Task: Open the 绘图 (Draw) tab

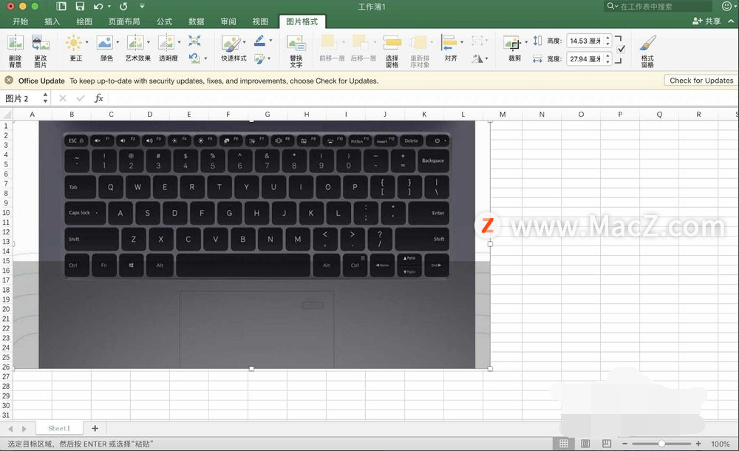Action: click(84, 21)
